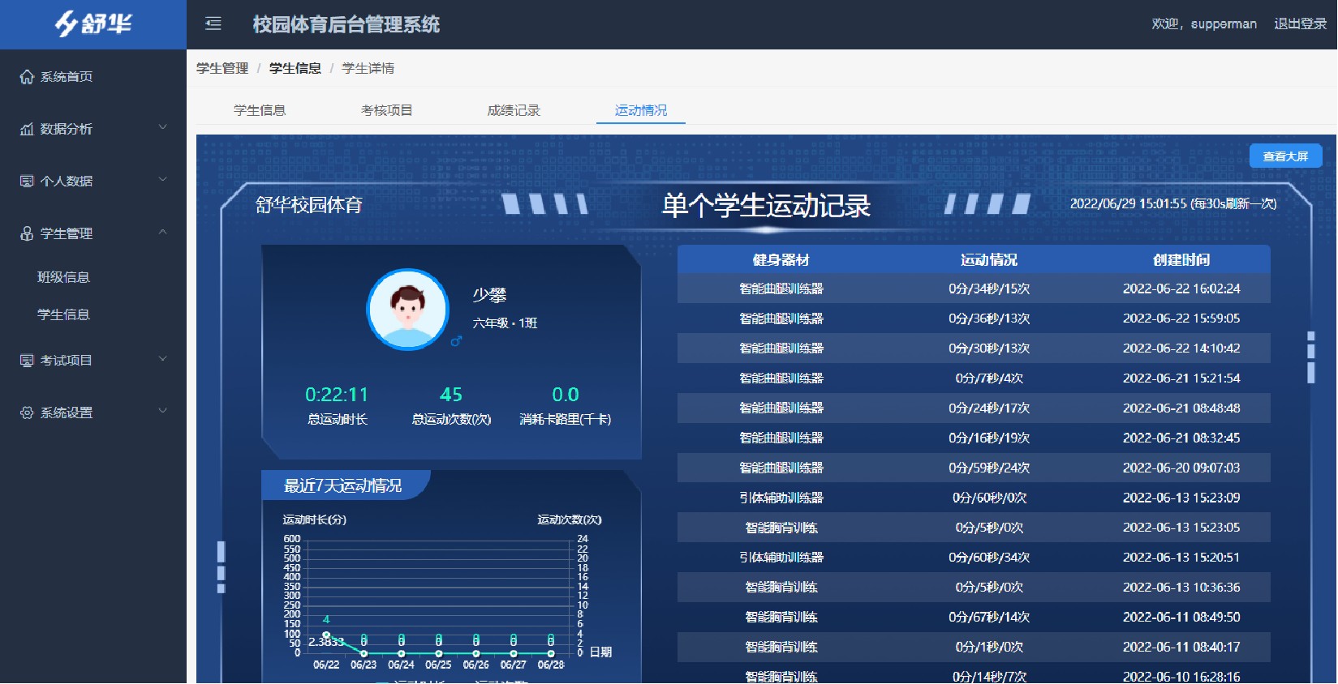Screen dimensions: 1338x684
Task: Click the exam icon beside 考试项目
Action: 27,360
